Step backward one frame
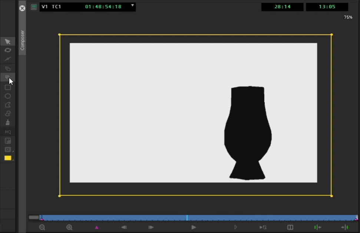Image resolution: width=360 pixels, height=233 pixels. pyautogui.click(x=124, y=227)
